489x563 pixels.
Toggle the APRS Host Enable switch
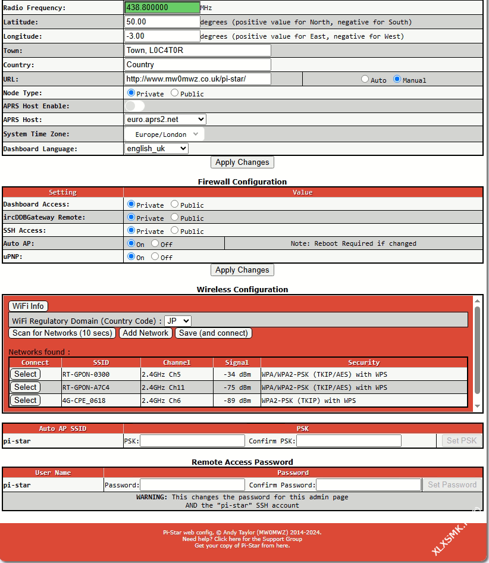(x=134, y=106)
